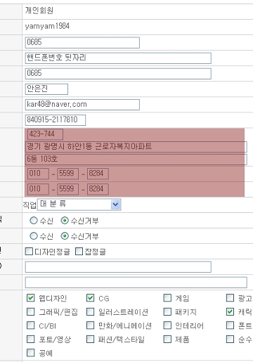Click the postal code field 423-744

pyautogui.click(x=45, y=134)
